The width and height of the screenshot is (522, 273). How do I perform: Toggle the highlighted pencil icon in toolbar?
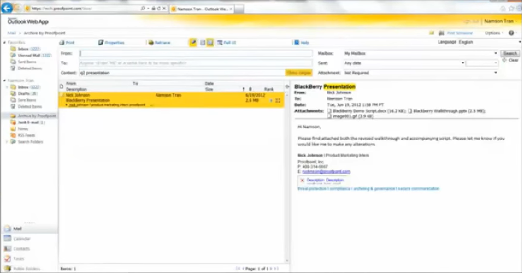(x=193, y=42)
